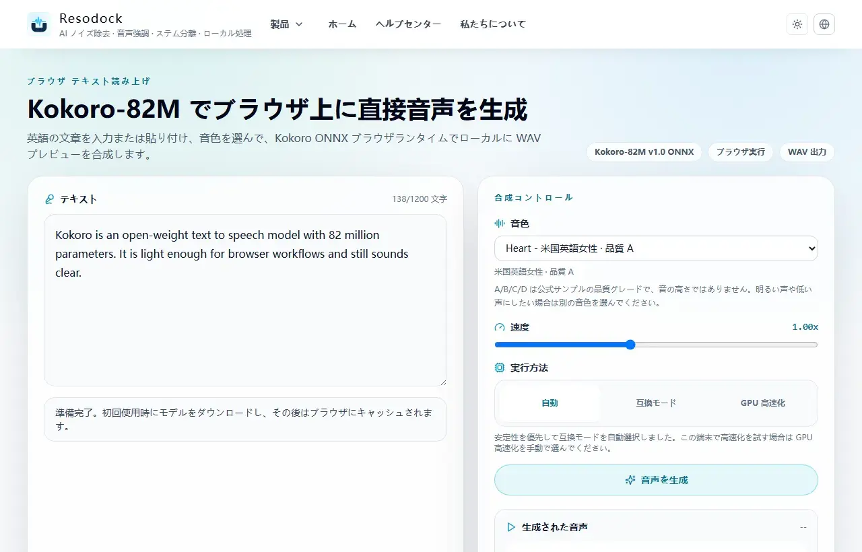Image resolution: width=862 pixels, height=552 pixels.
Task: Click the 米国英語女性 · 品質 A description text
Action: point(534,272)
